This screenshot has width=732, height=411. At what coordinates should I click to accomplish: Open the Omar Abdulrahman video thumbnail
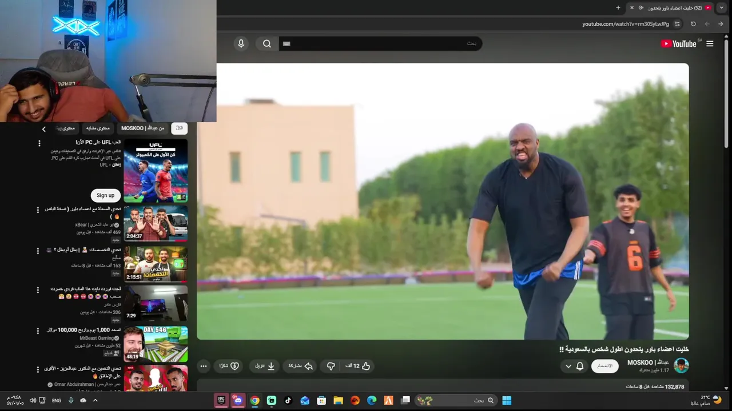click(x=156, y=378)
